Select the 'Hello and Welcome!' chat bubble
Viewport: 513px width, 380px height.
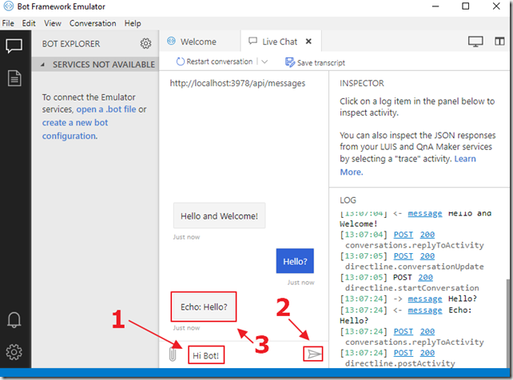coord(219,216)
